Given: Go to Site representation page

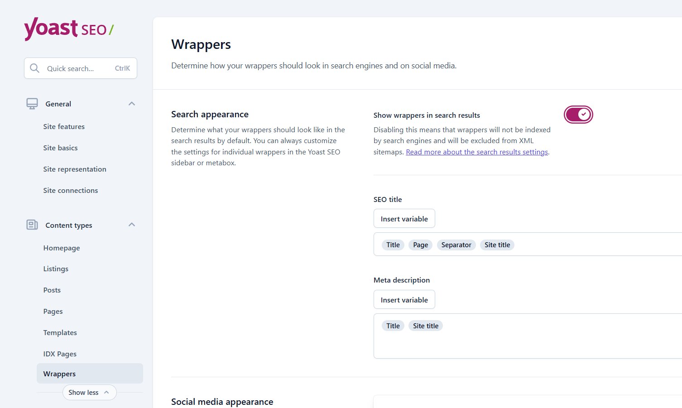Looking at the screenshot, I should click(75, 169).
